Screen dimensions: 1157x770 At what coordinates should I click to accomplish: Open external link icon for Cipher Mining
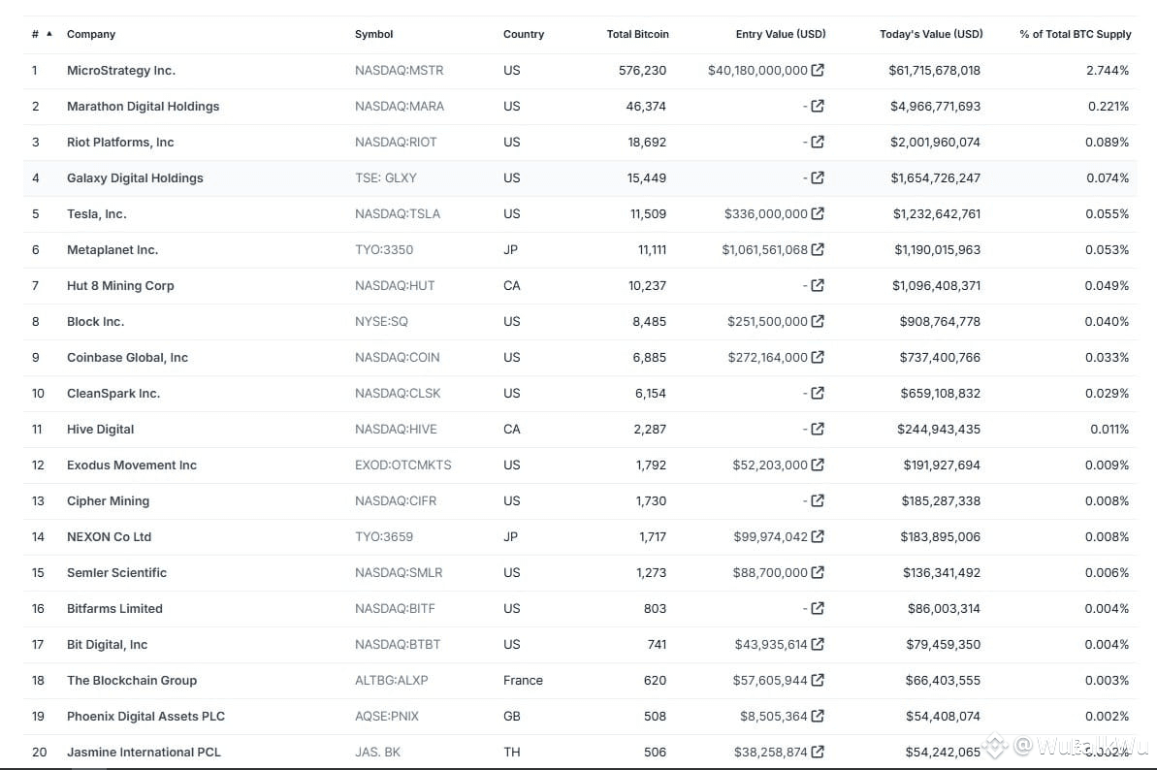(818, 500)
